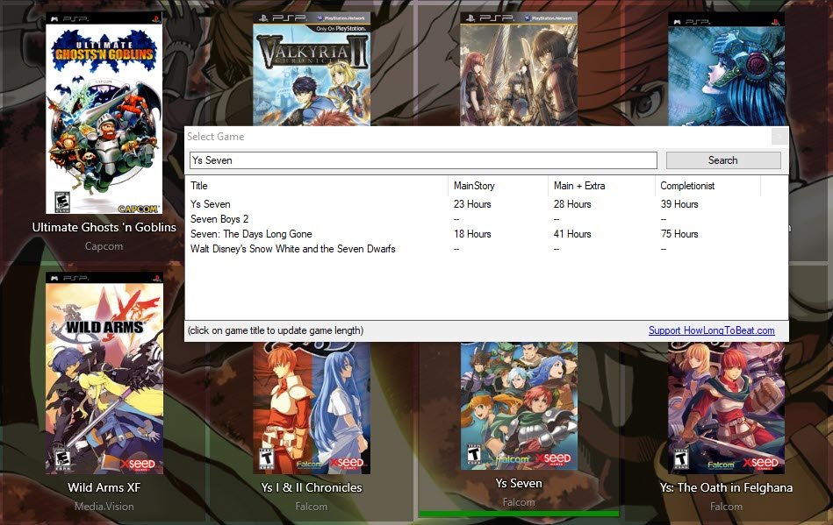This screenshot has width=833, height=525.
Task: Click the 39 Hours completionist cell
Action: (679, 204)
